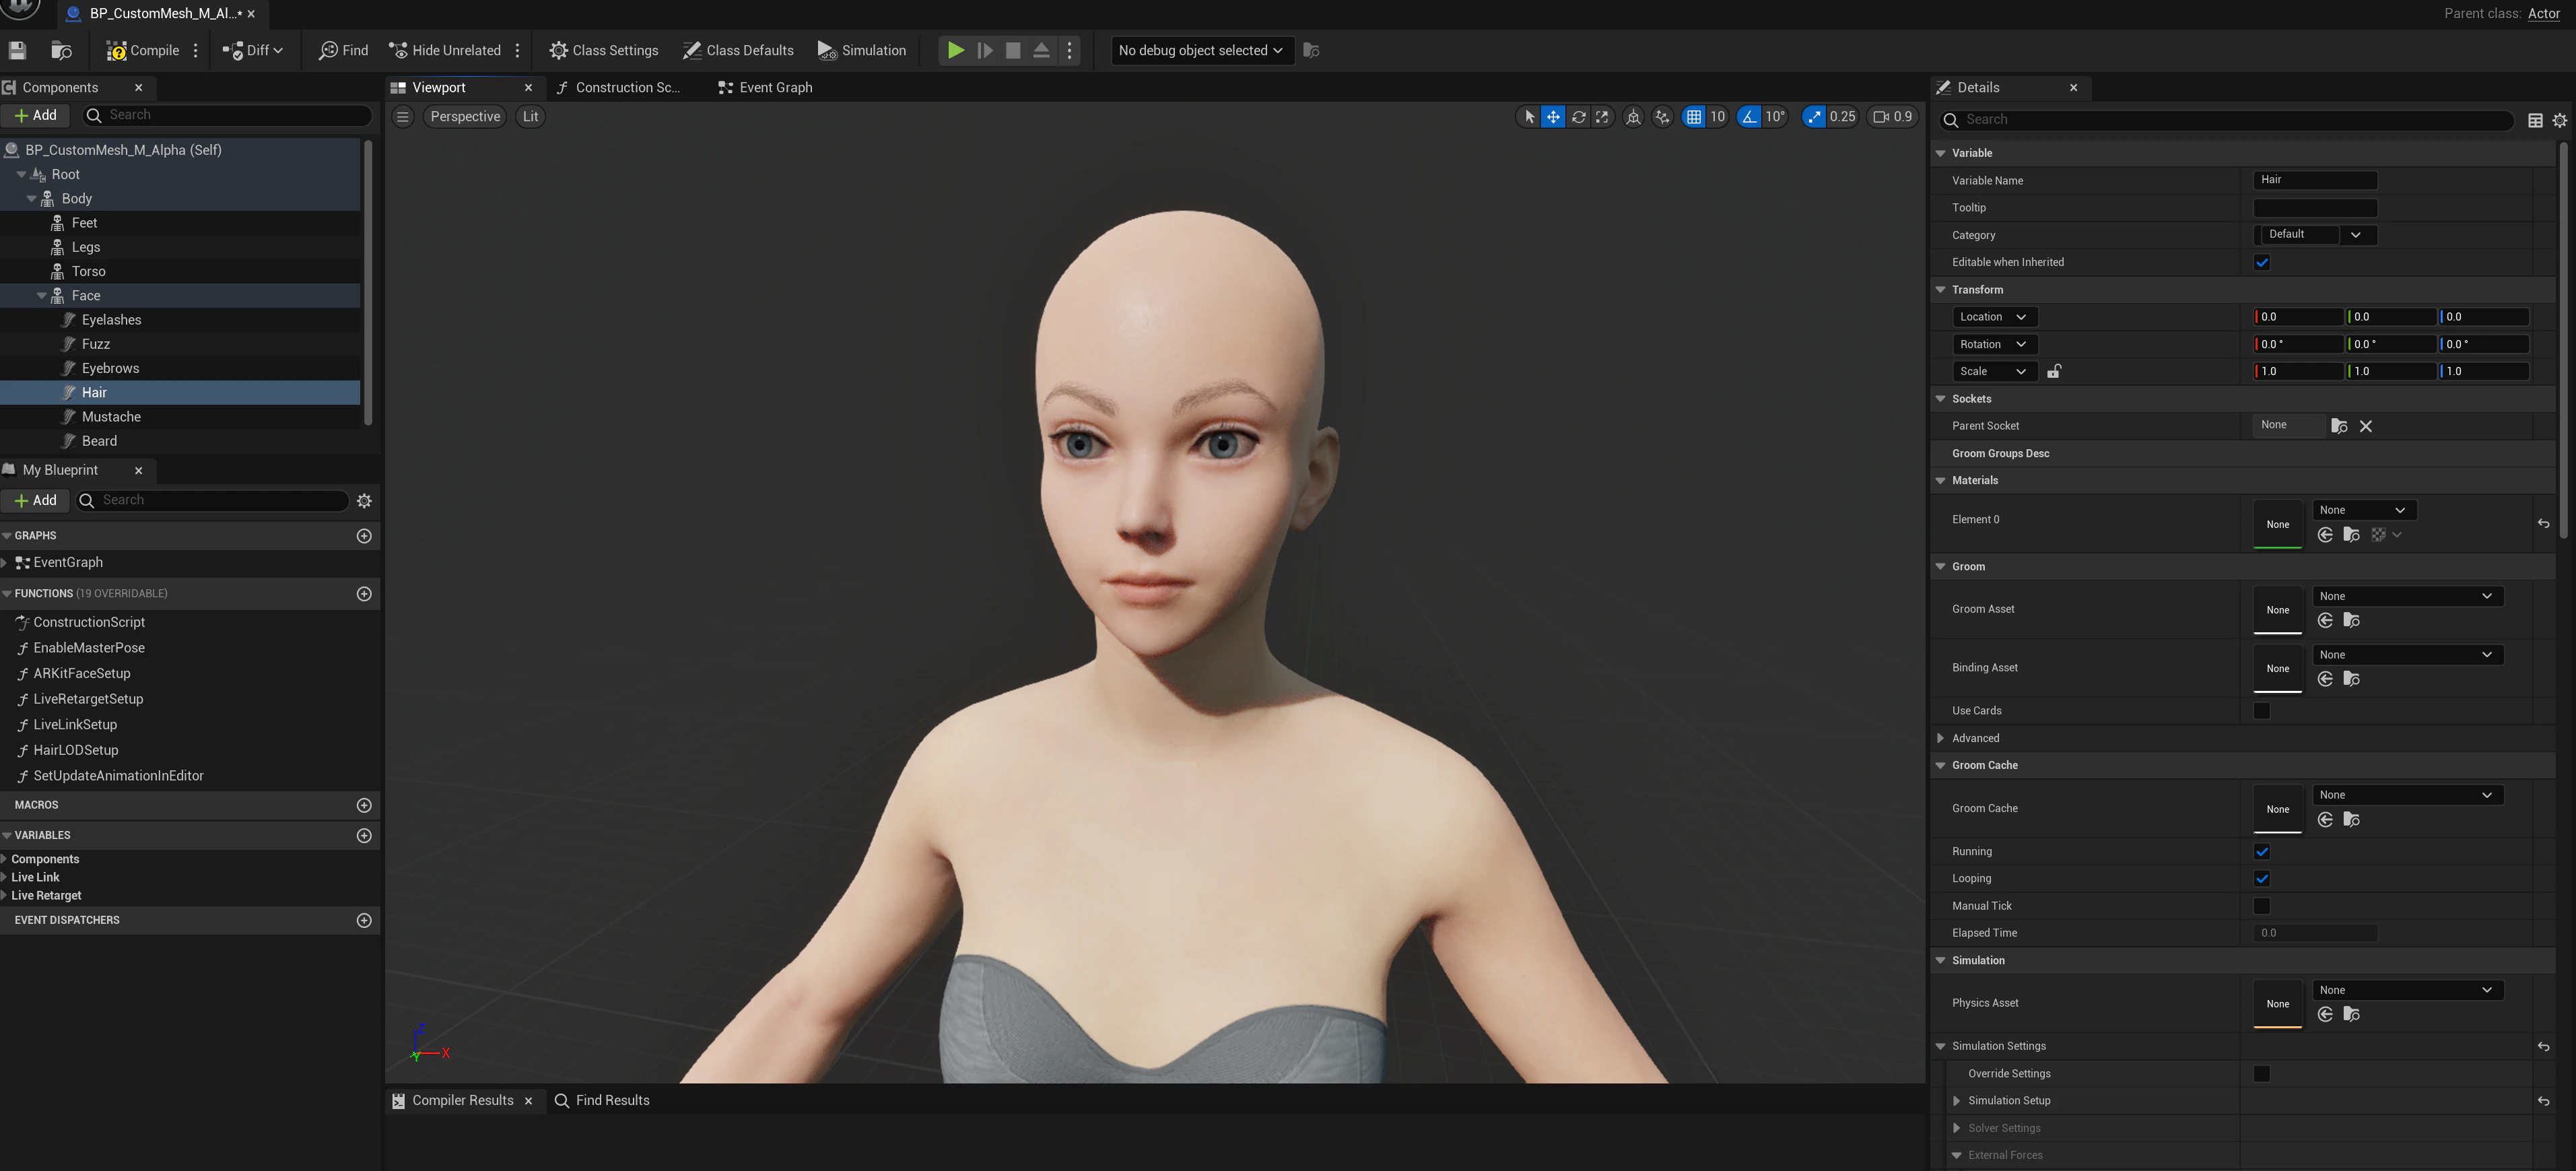Activate the Translate (move) gizmo tool

click(1553, 117)
